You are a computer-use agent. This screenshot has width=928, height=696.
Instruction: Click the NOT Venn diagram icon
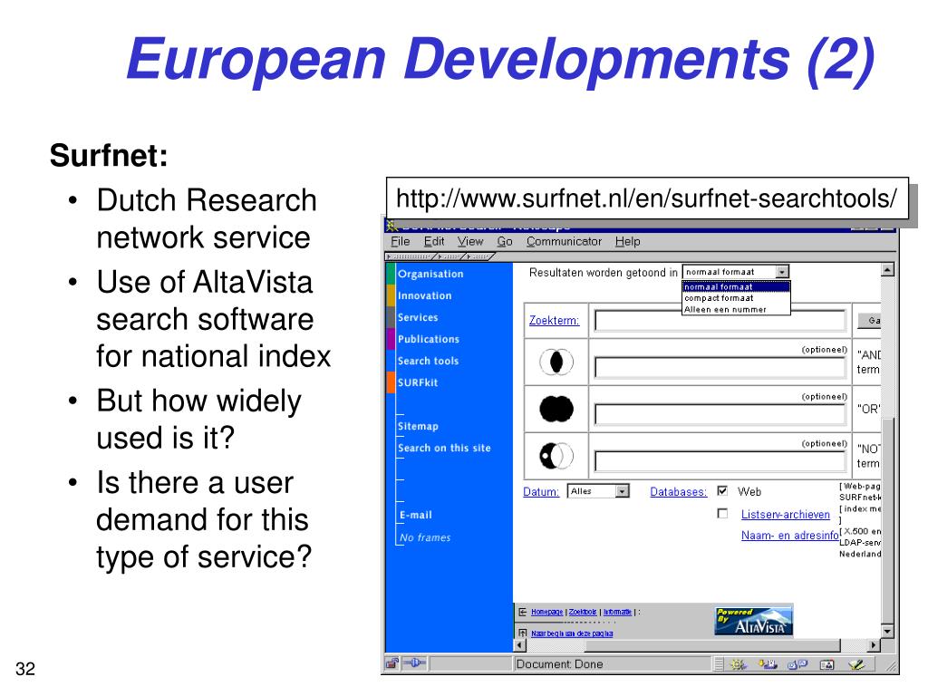pos(556,456)
